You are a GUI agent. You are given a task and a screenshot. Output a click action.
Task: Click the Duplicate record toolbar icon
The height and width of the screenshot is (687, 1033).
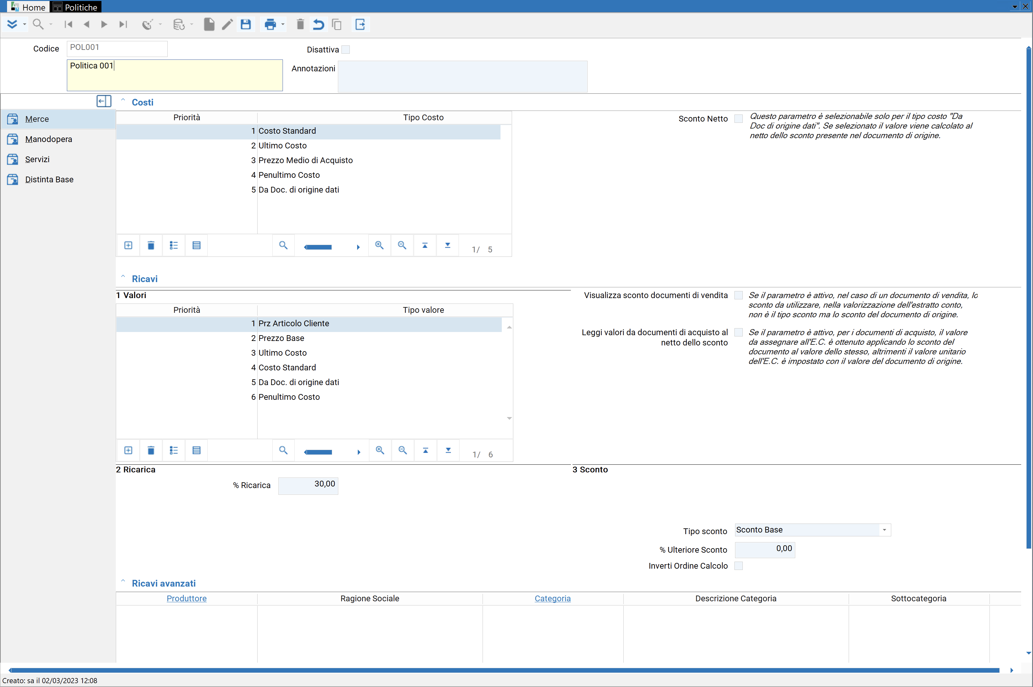click(337, 25)
